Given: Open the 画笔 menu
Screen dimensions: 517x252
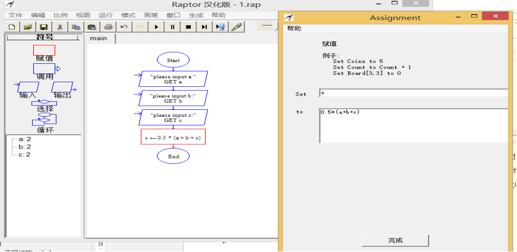Looking at the screenshot, I should point(151,15).
